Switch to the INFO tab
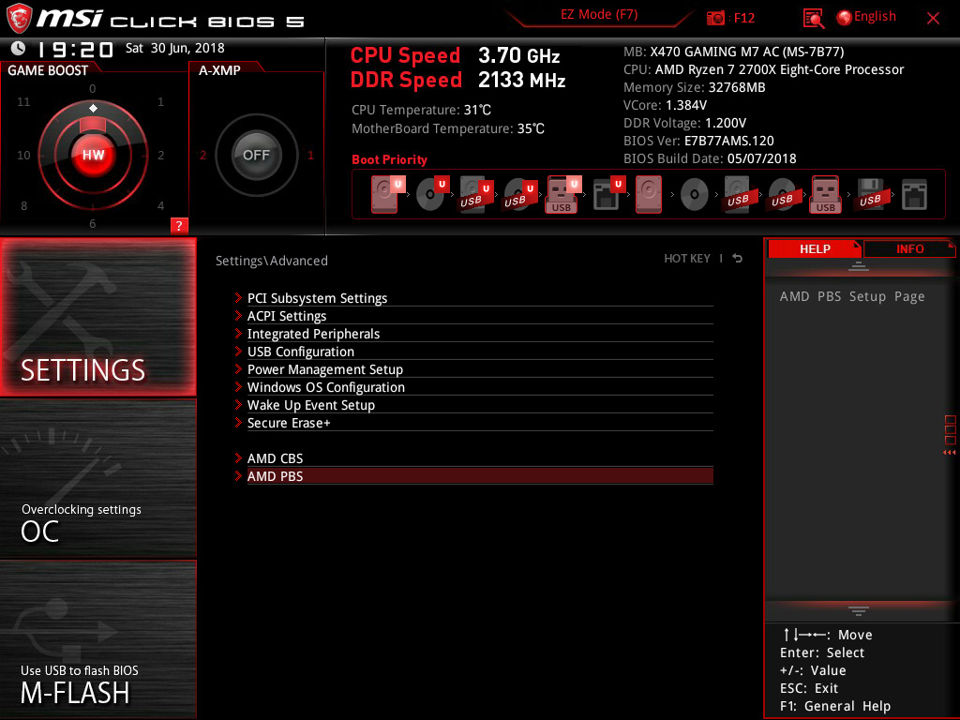Image resolution: width=960 pixels, height=720 pixels. click(909, 248)
